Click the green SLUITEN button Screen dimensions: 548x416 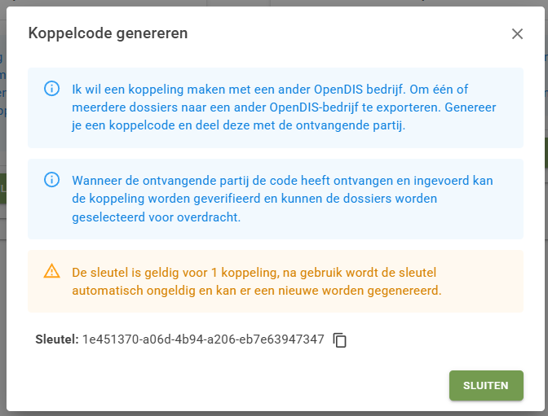486,385
